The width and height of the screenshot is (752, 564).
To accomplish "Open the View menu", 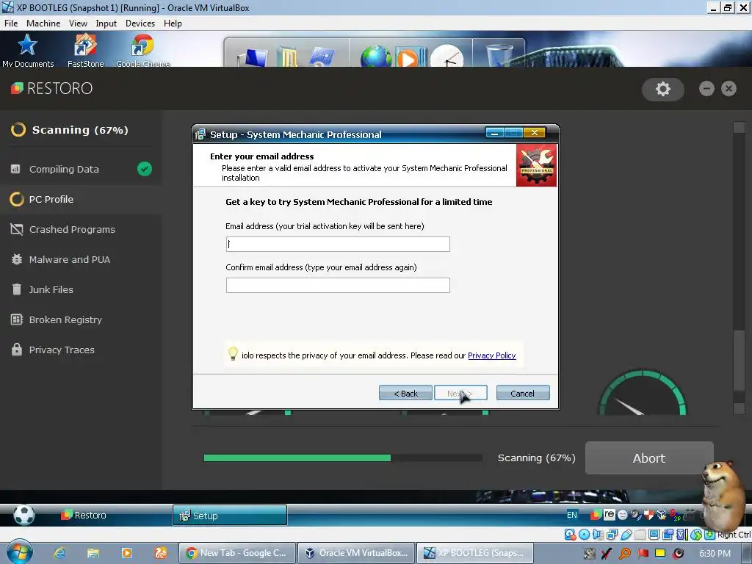I will click(x=78, y=23).
